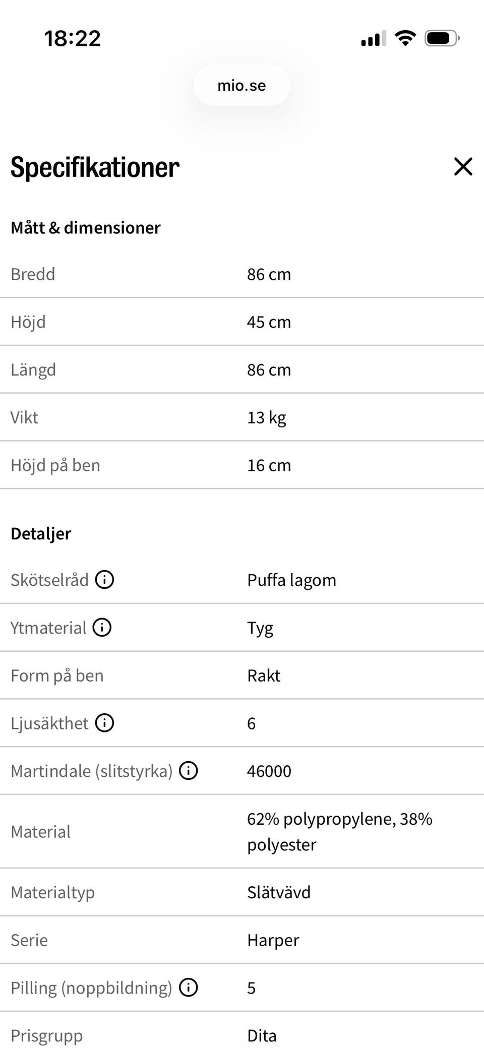Screen dimensions: 484x1048
Task: Tap the 18:22 clock
Action: point(73,38)
